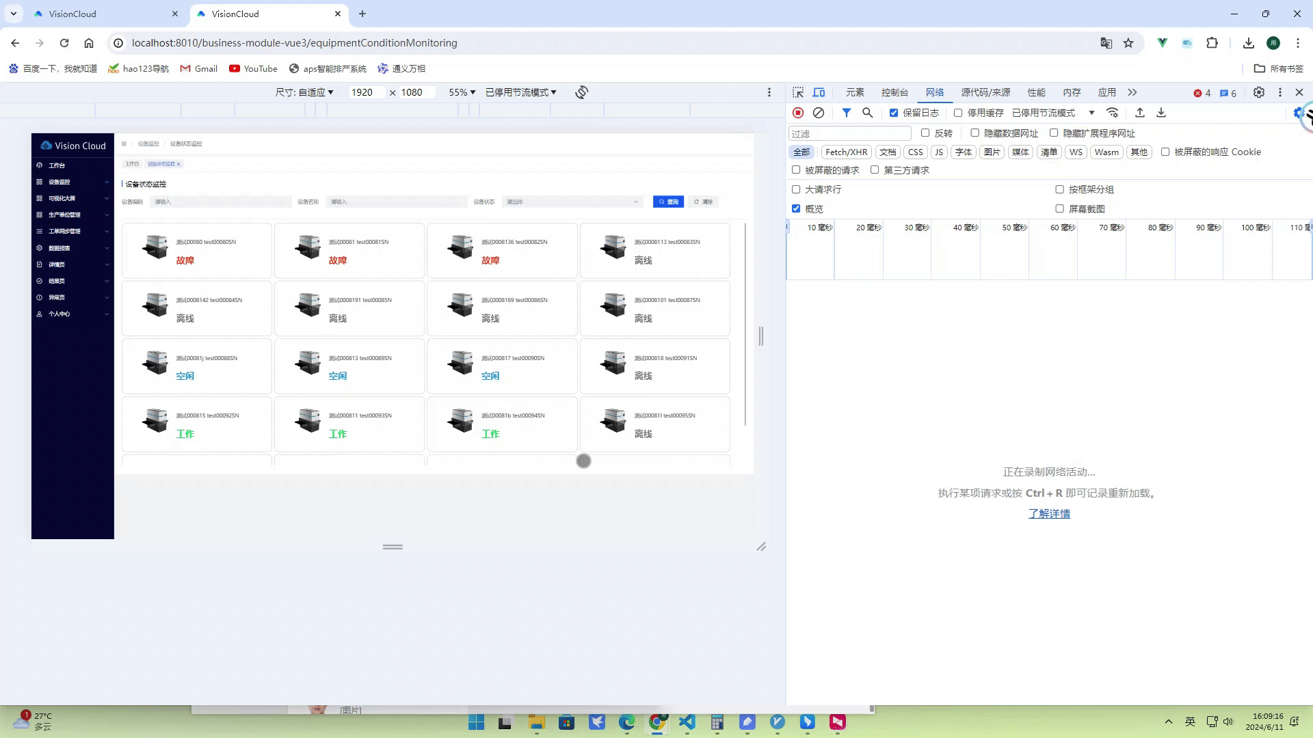Image resolution: width=1313 pixels, height=738 pixels.
Task: Click the blue 查询 button
Action: 668,202
